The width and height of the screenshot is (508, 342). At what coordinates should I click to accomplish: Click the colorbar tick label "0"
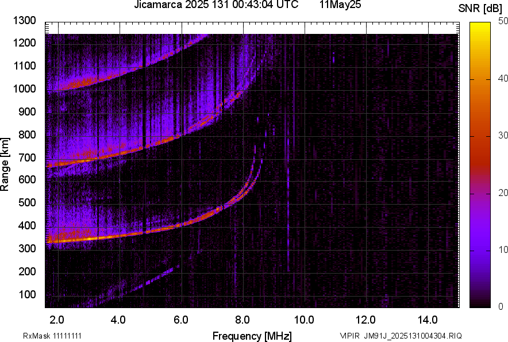tap(501, 306)
